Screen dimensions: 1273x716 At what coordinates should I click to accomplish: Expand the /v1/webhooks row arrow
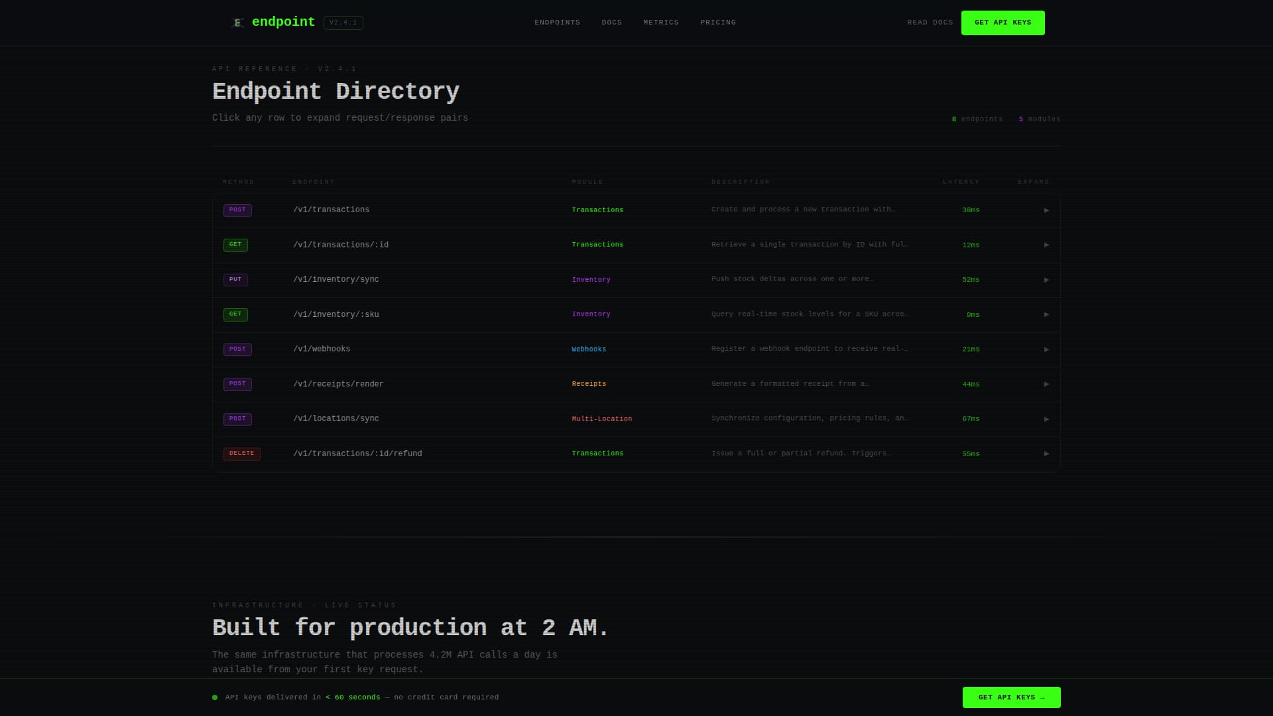(x=1046, y=349)
